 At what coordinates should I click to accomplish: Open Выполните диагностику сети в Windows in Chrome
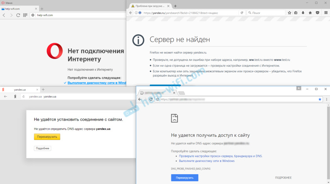tap(207, 161)
